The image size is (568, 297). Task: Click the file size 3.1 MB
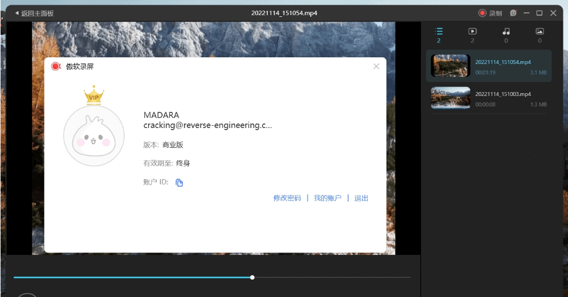click(538, 72)
